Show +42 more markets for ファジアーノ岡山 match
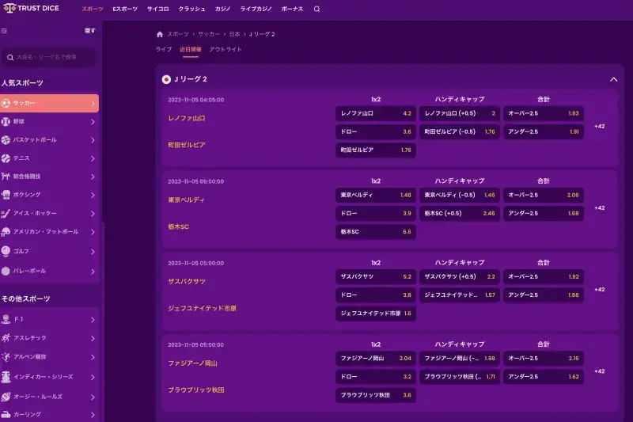Screen dimensions: 633x422 [x=600, y=371]
